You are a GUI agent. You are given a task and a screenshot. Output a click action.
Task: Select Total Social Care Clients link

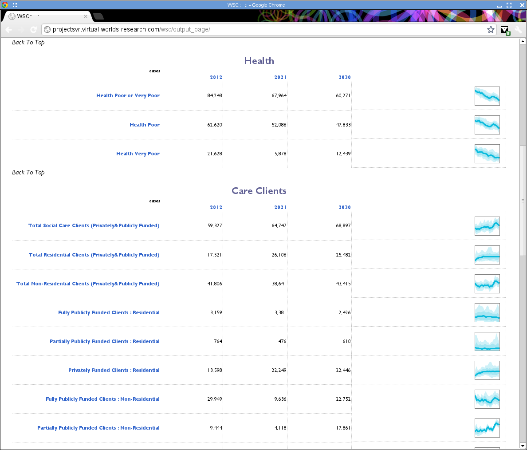click(94, 225)
